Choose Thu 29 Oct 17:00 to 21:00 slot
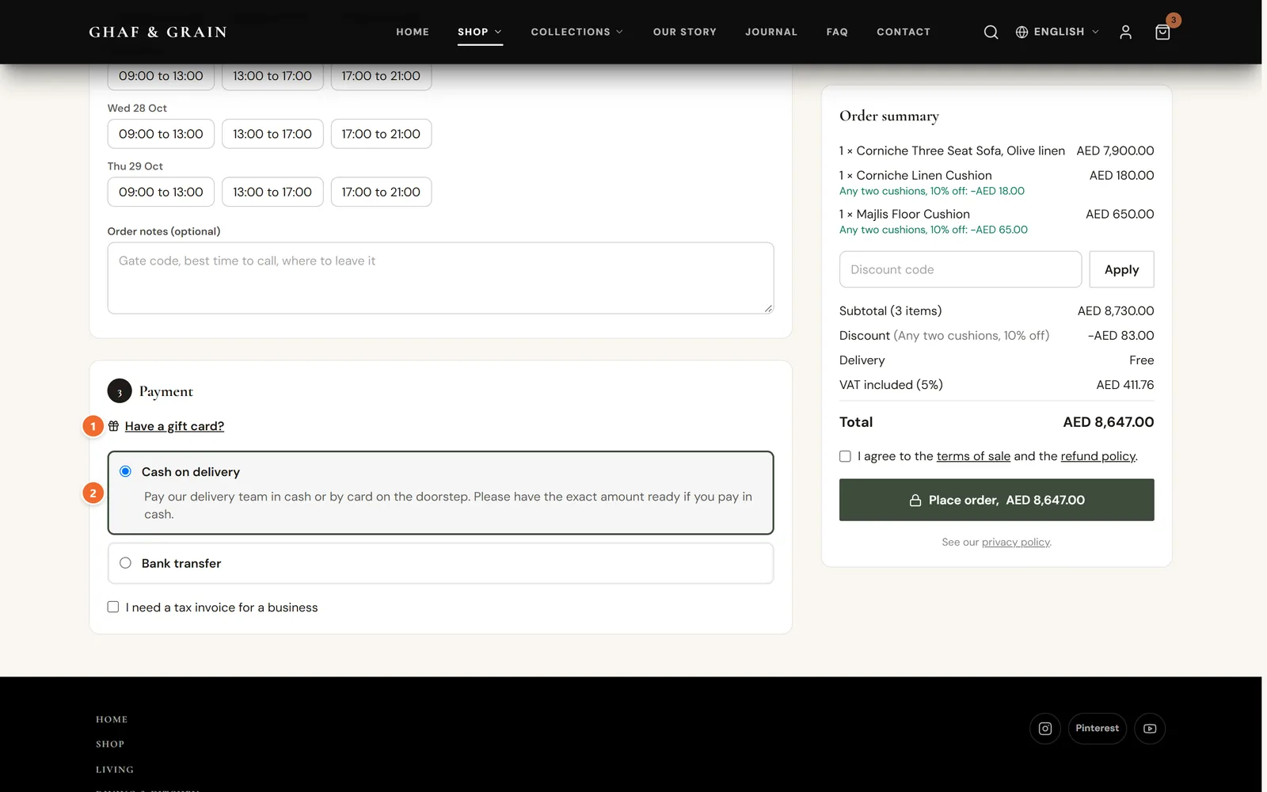This screenshot has width=1267, height=792. (x=381, y=192)
